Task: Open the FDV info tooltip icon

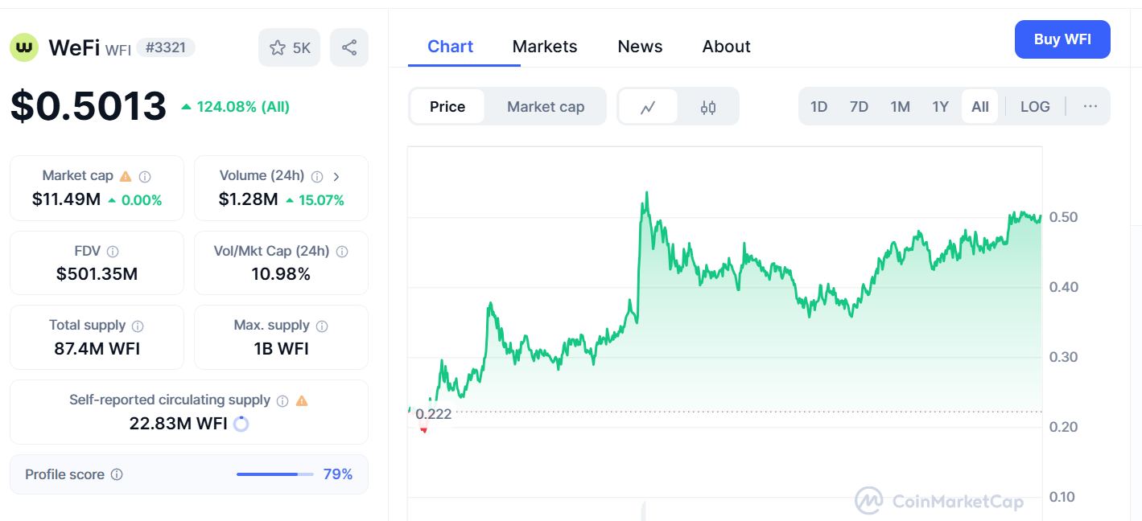Action: (x=113, y=252)
